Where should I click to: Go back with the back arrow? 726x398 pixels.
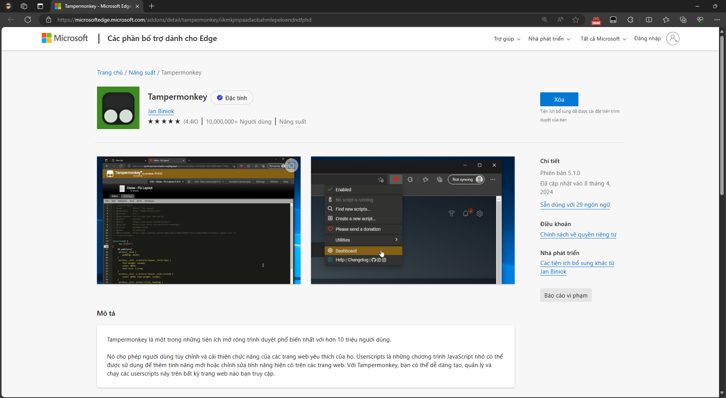(11, 20)
